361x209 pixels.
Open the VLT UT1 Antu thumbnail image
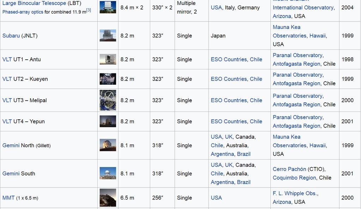108,59
